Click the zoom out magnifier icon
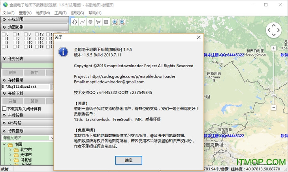 pos(122,22)
